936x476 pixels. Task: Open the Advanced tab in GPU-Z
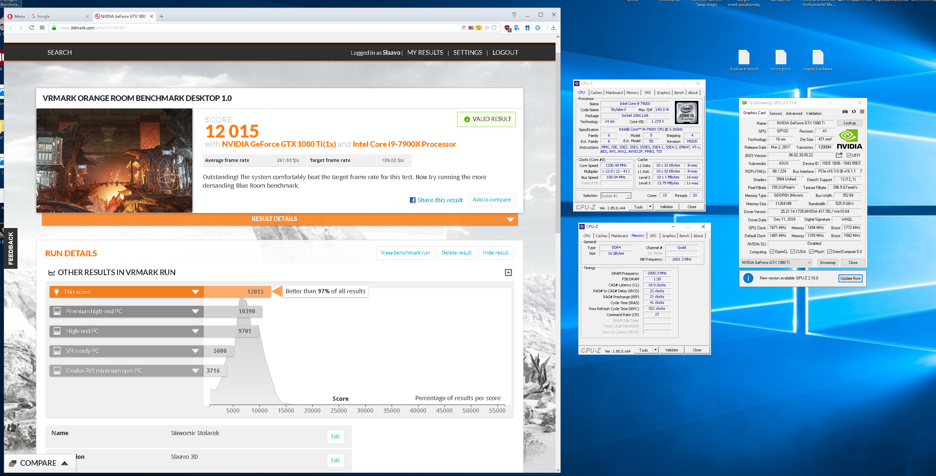(x=794, y=113)
